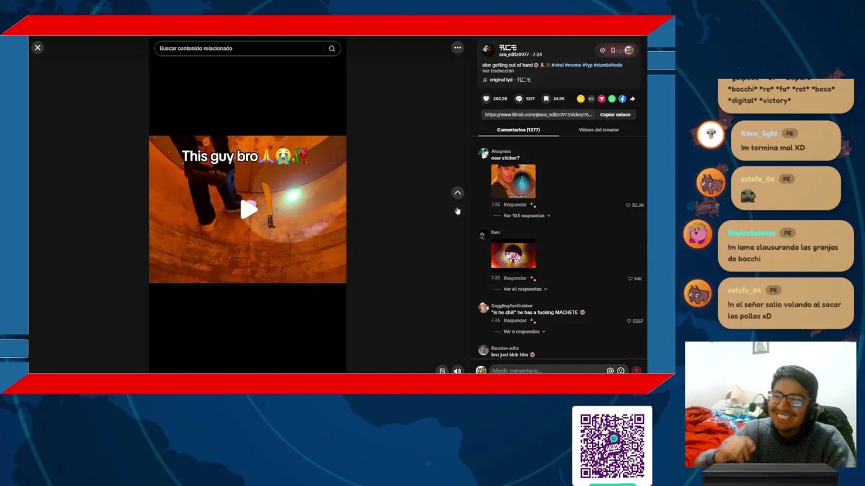
Task: Expand Ver 61 respuestas
Action: point(525,289)
